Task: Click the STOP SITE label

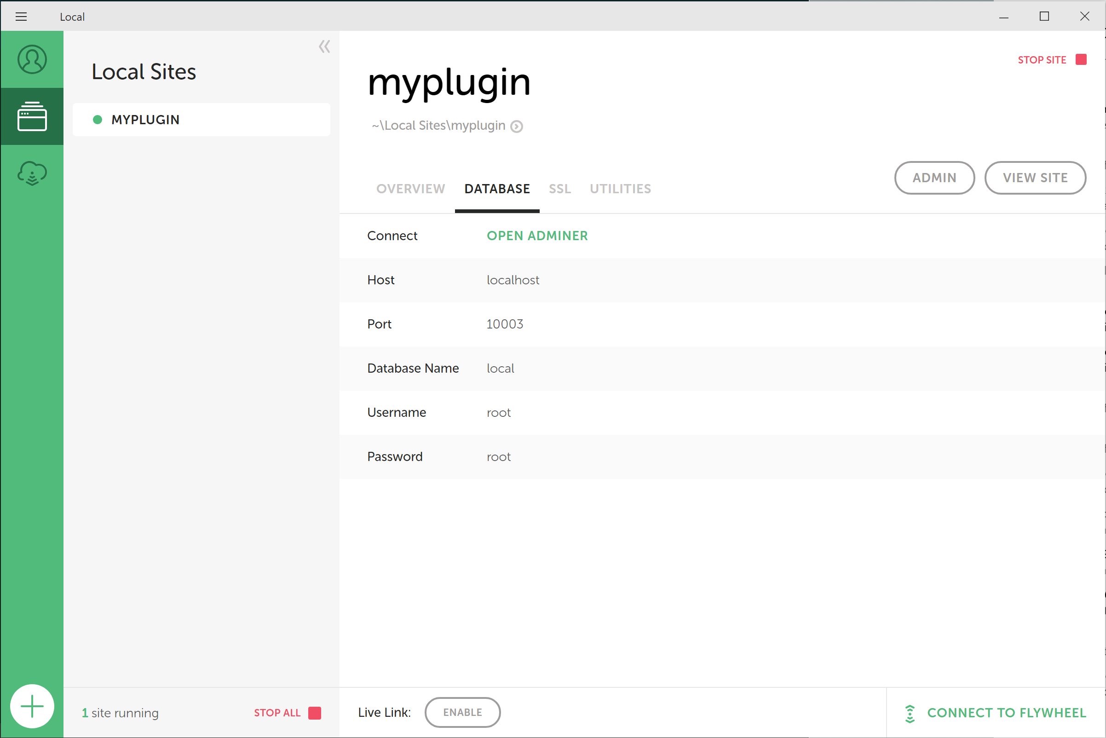Action: (1042, 60)
